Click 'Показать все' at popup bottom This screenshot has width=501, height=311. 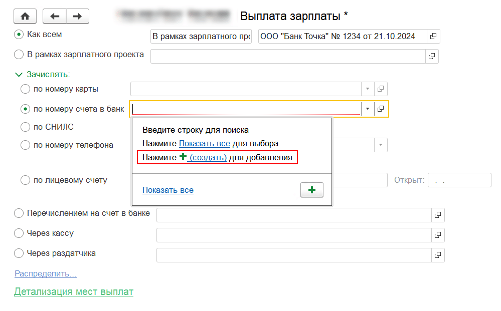coord(168,190)
